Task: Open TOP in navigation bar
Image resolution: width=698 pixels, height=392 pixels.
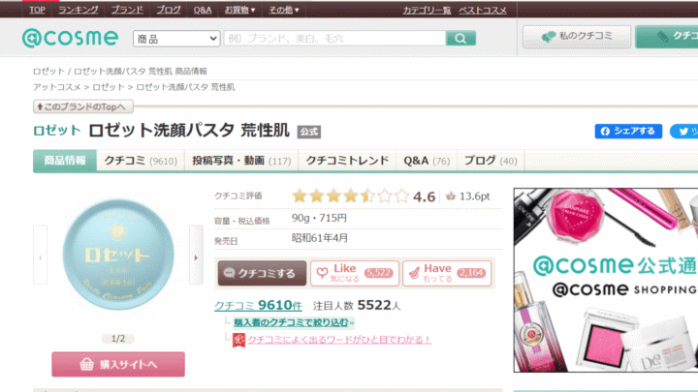Action: tap(37, 10)
